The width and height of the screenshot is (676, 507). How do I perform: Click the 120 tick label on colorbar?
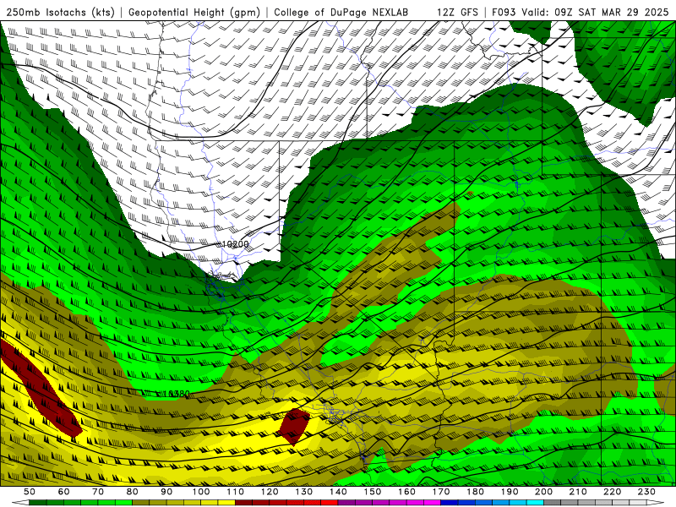click(270, 492)
